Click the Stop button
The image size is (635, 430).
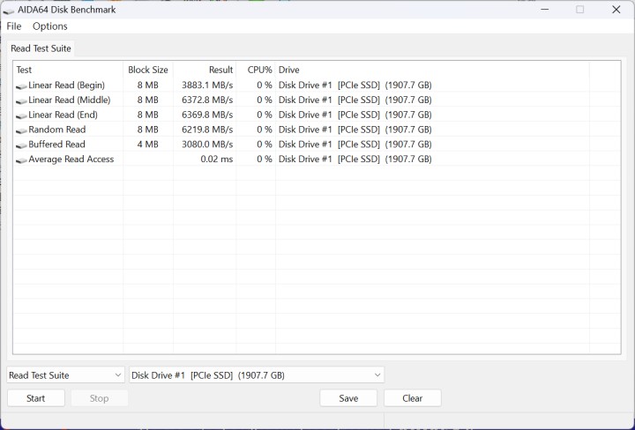click(x=99, y=398)
